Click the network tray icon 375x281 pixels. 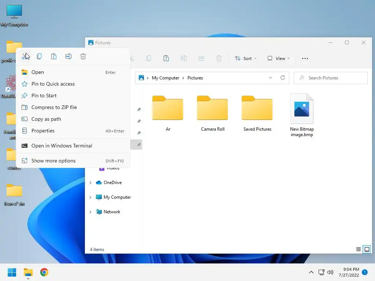[321, 272]
